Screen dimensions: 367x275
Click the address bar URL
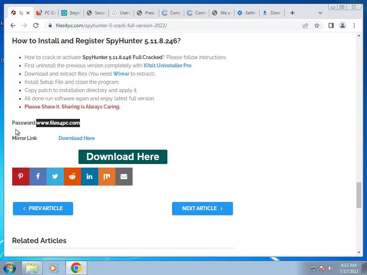click(x=111, y=25)
